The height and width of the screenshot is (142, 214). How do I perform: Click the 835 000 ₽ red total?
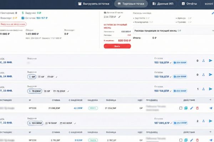coord(124,40)
